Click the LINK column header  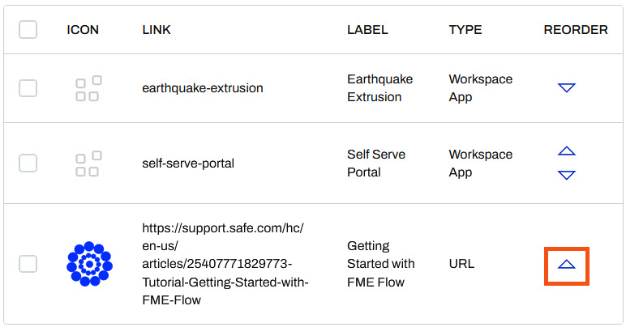[156, 30]
